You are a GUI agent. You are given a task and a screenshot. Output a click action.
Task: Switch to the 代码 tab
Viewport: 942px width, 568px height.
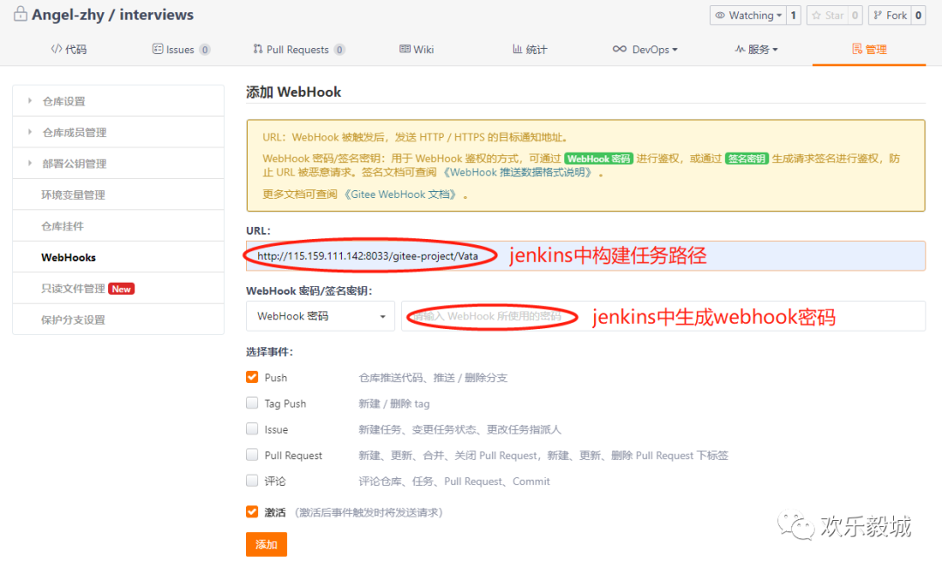click(69, 49)
